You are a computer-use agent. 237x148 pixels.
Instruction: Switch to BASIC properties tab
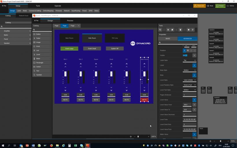click(x=168, y=38)
